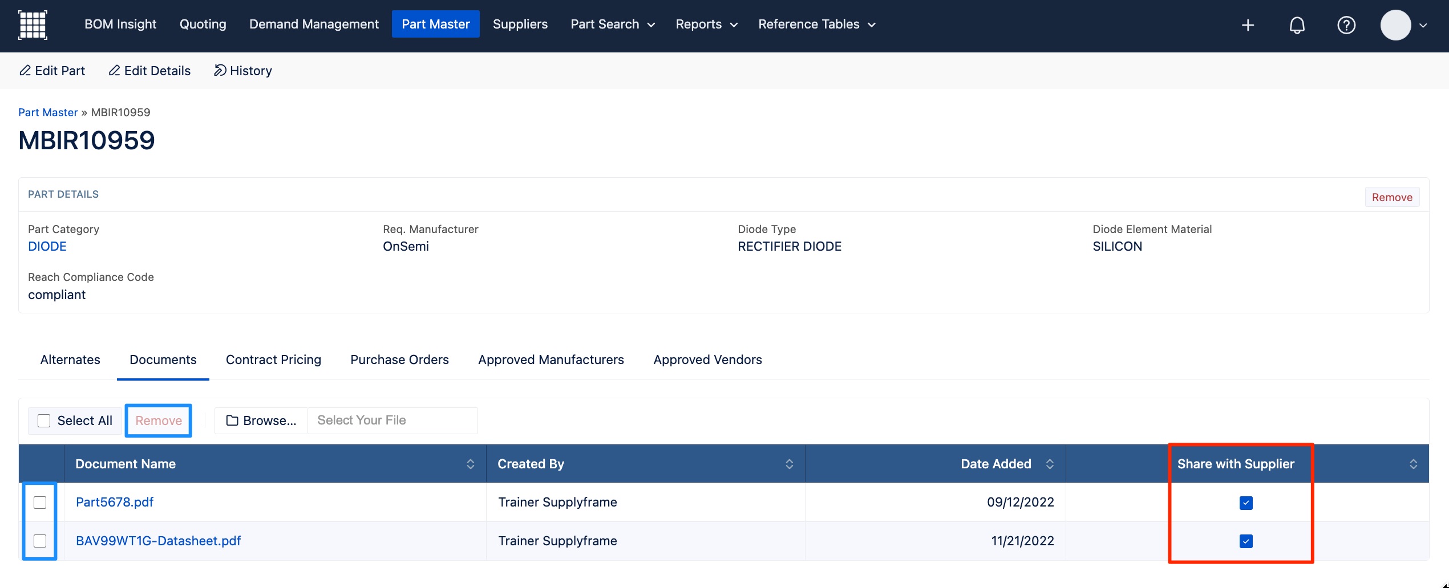Open the DIODE category link
This screenshot has width=1449, height=588.
point(47,246)
